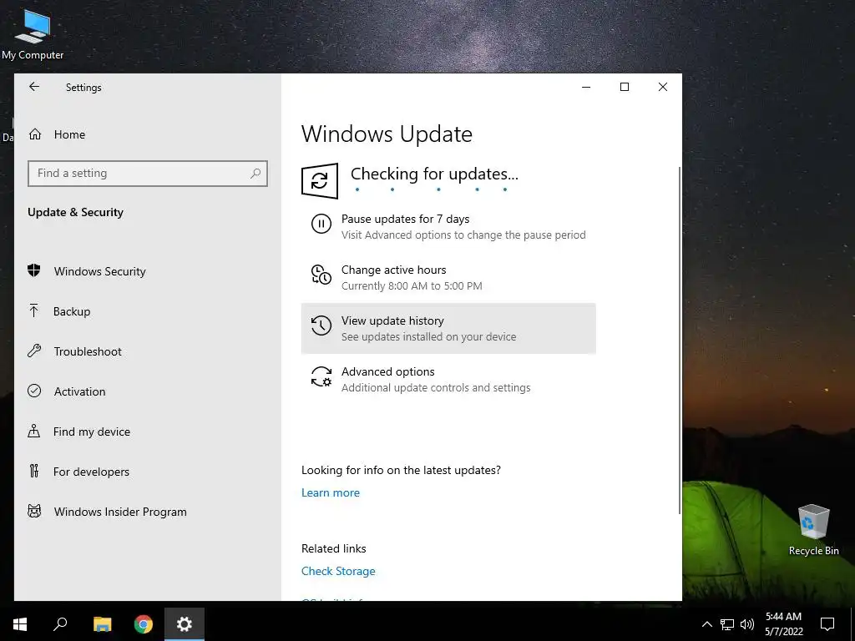Click the history clock icon
Image resolution: width=855 pixels, height=641 pixels.
click(321, 326)
